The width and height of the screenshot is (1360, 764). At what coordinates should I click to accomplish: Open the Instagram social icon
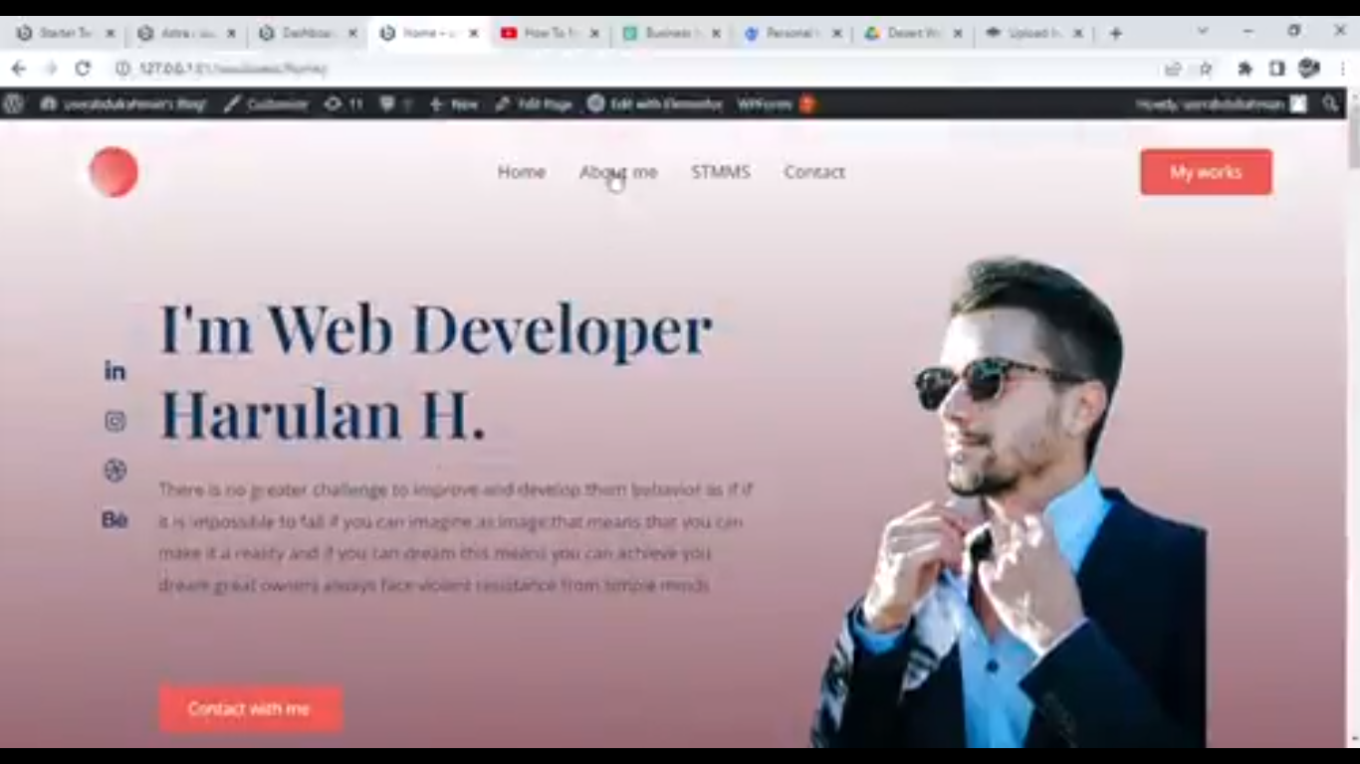114,421
